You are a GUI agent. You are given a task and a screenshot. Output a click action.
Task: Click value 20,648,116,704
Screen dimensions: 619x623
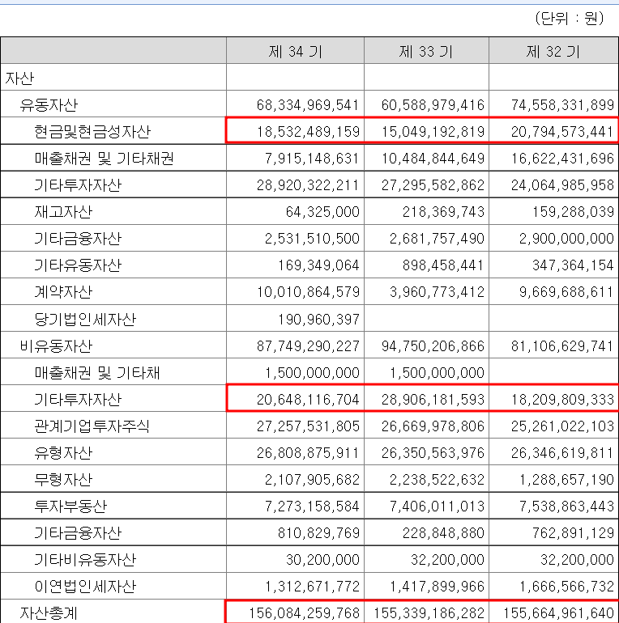coord(308,400)
